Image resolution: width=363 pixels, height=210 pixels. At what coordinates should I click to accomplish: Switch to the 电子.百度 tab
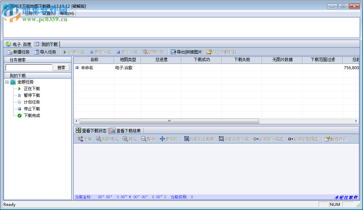[x=18, y=44]
